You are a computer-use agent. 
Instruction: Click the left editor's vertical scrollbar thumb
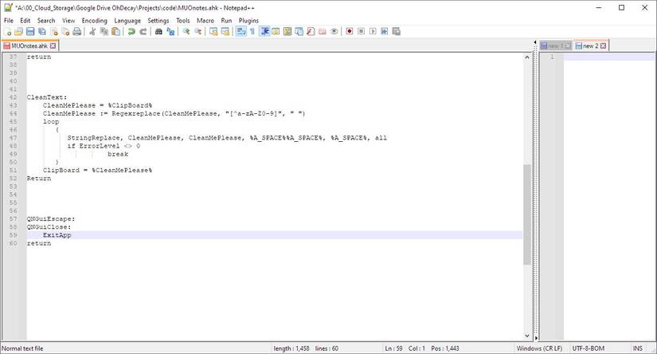(527, 214)
